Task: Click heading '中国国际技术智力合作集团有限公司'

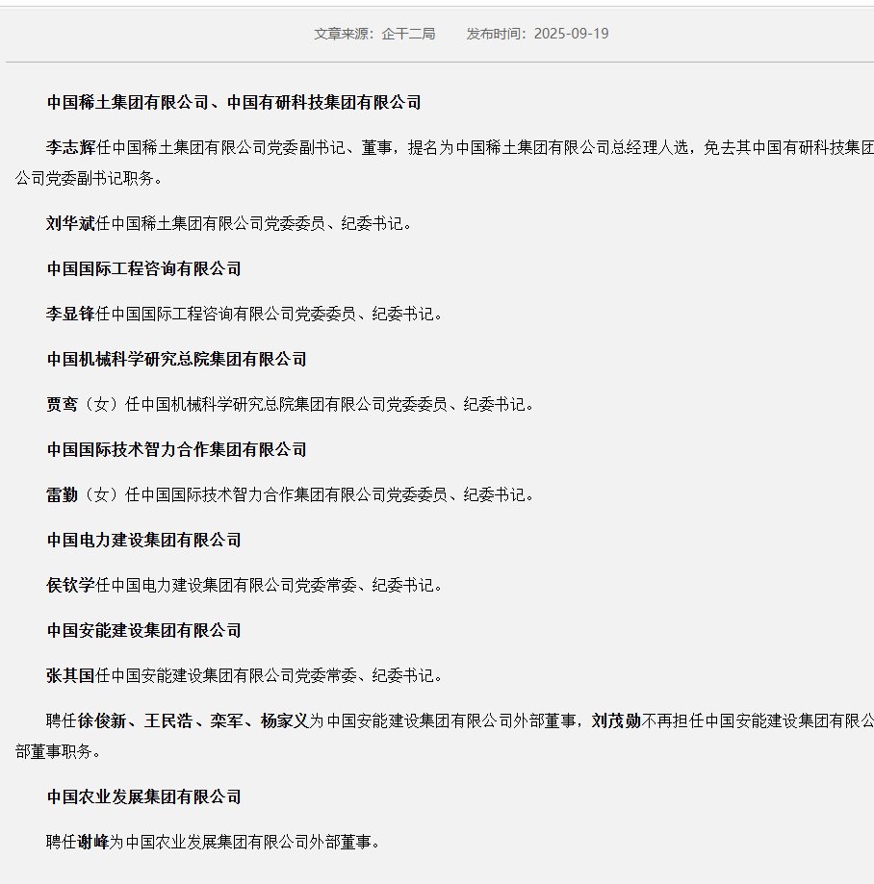Action: click(x=176, y=449)
